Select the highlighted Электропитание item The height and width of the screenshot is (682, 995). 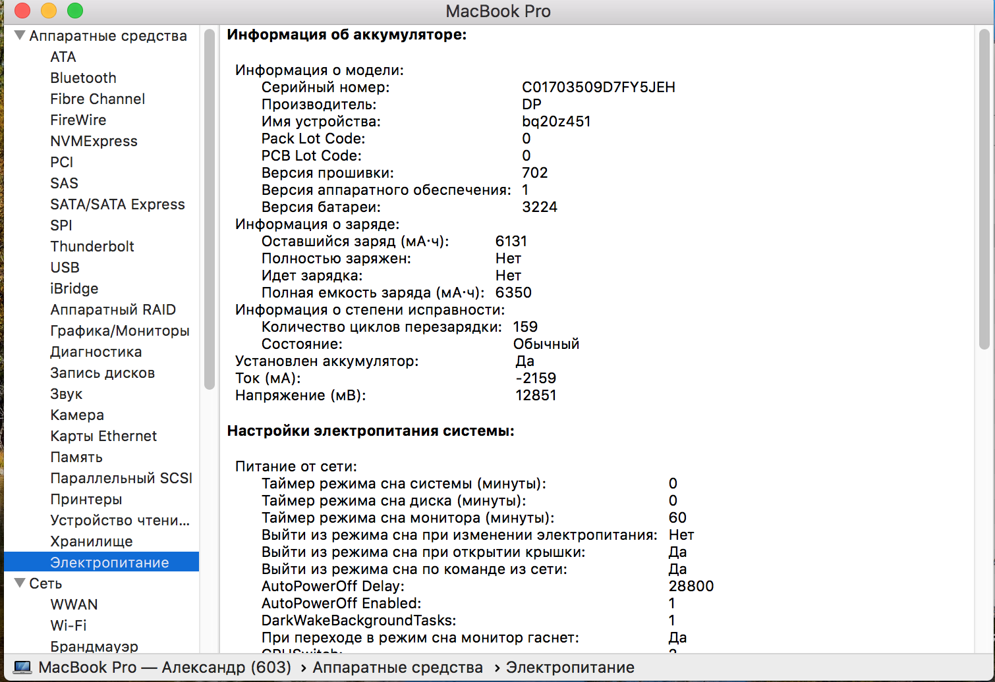(101, 562)
